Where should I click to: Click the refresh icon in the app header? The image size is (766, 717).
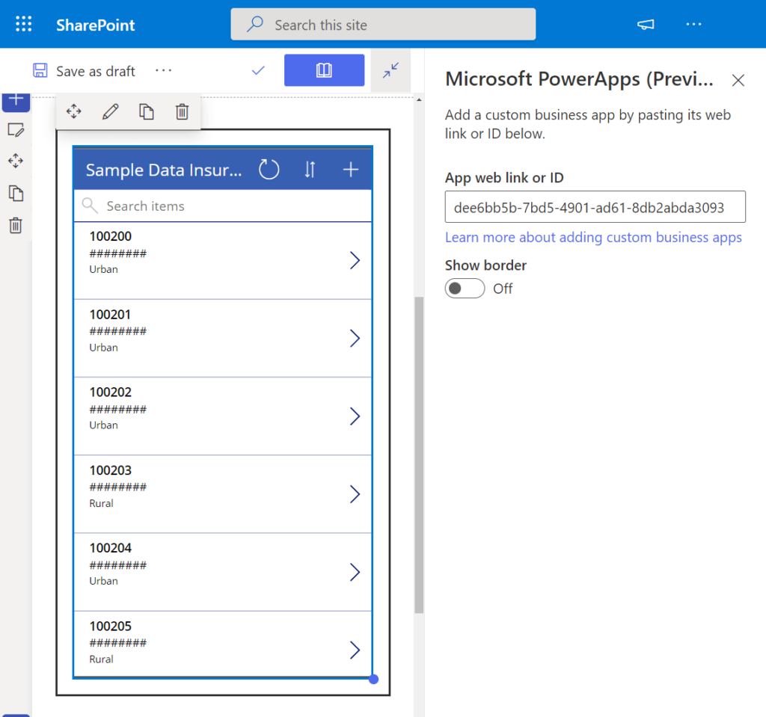[269, 170]
